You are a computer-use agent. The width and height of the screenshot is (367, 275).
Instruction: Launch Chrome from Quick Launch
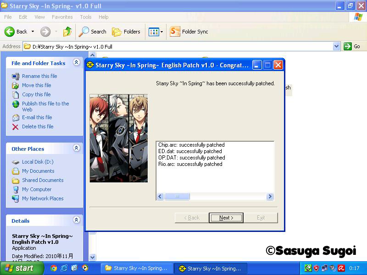[x=54, y=268]
